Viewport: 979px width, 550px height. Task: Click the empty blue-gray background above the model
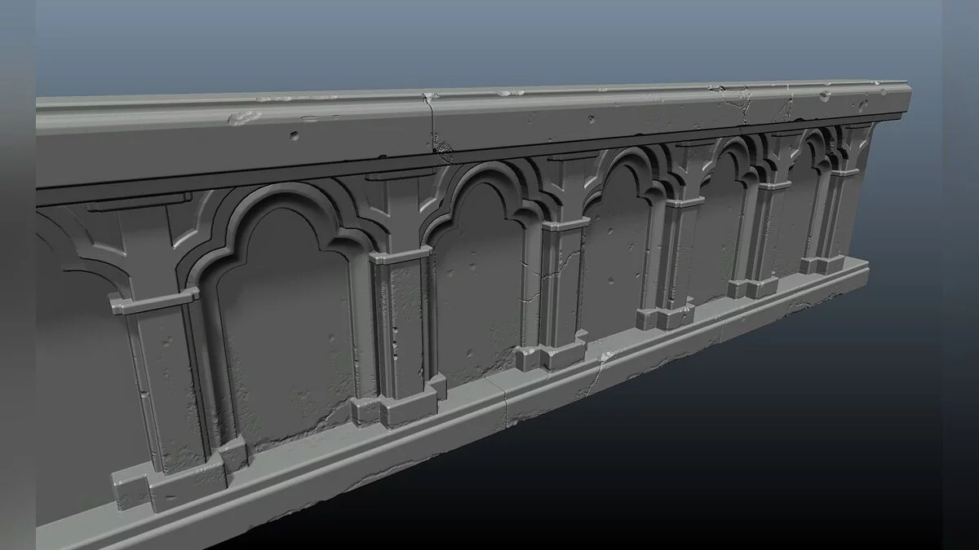coord(489,41)
